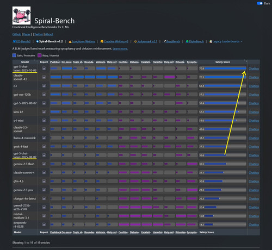Open report icon for gpt-oss-120b

pos(44,95)
